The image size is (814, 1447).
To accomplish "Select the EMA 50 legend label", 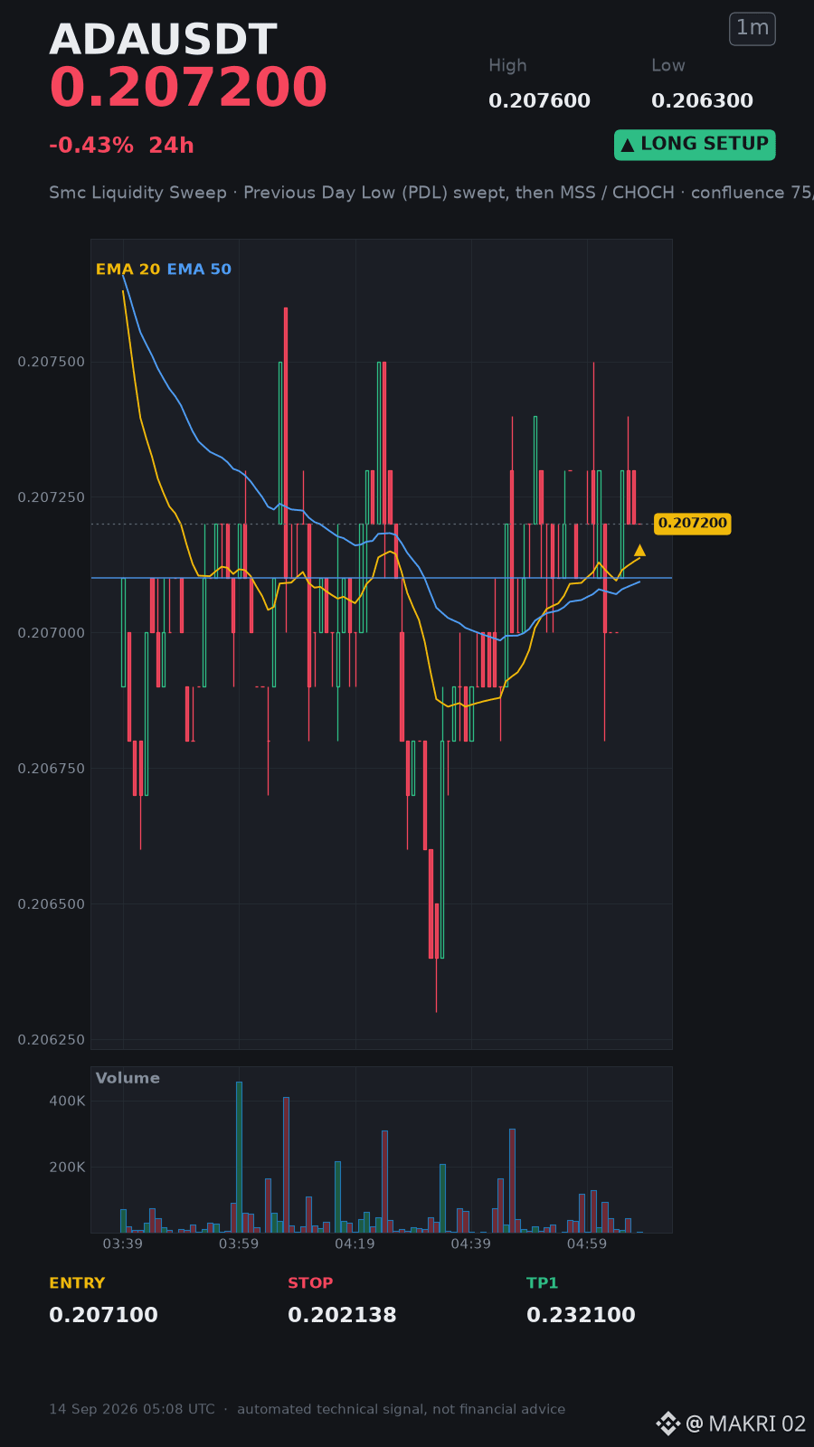I will (199, 270).
